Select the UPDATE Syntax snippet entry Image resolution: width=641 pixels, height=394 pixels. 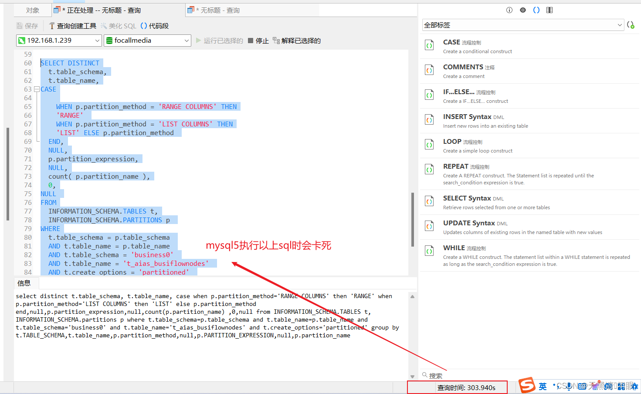click(x=529, y=227)
